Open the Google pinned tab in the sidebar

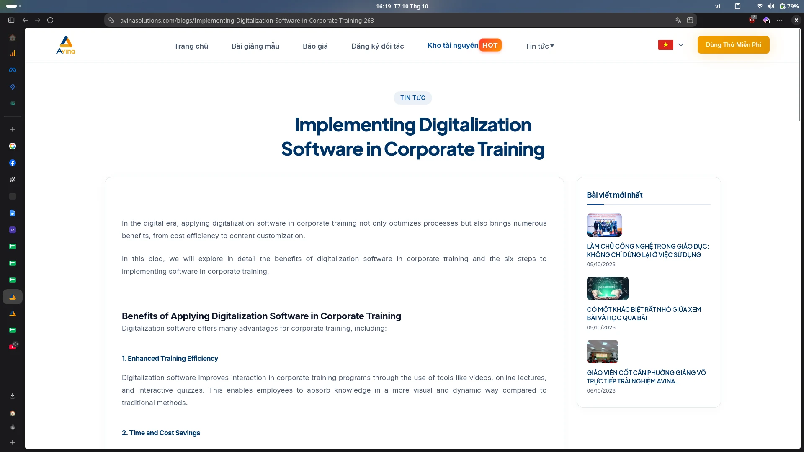[13, 146]
